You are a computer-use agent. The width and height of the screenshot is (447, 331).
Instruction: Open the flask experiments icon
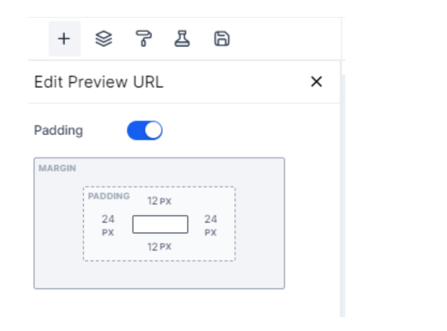tap(182, 39)
